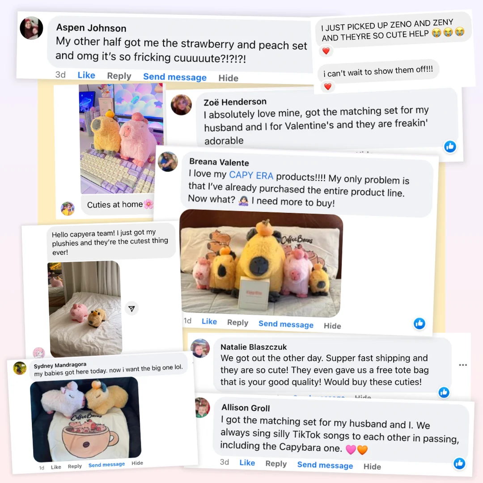
Task: Hide Aspen Johnson's comment
Action: (228, 78)
